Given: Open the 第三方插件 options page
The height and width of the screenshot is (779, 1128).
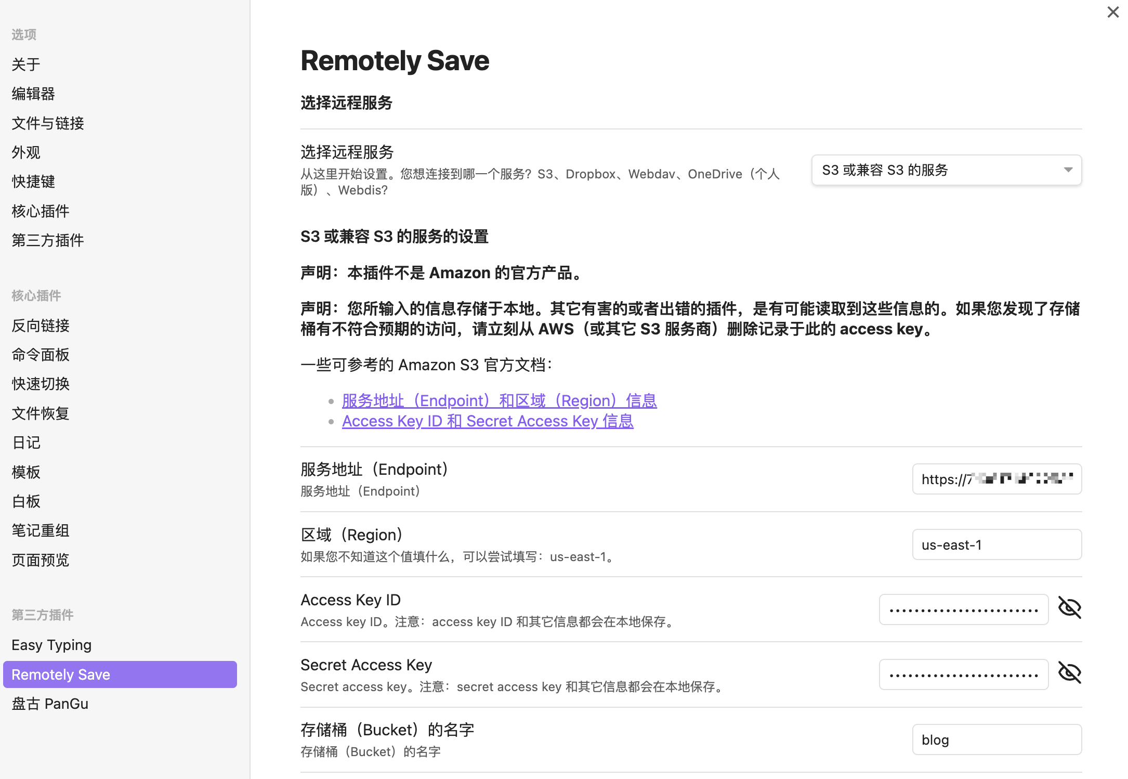Looking at the screenshot, I should coord(48,240).
